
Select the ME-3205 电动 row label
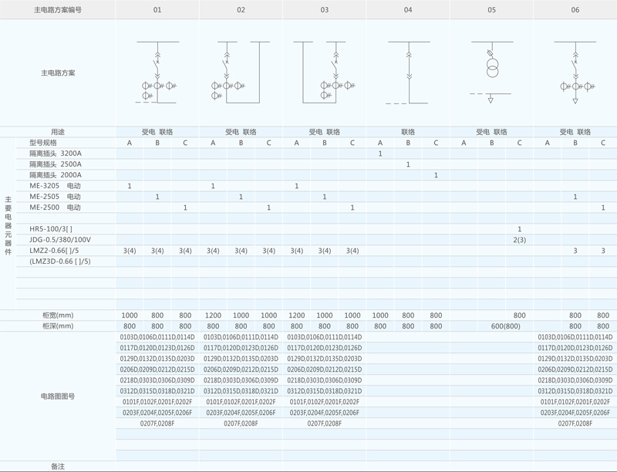pos(55,186)
